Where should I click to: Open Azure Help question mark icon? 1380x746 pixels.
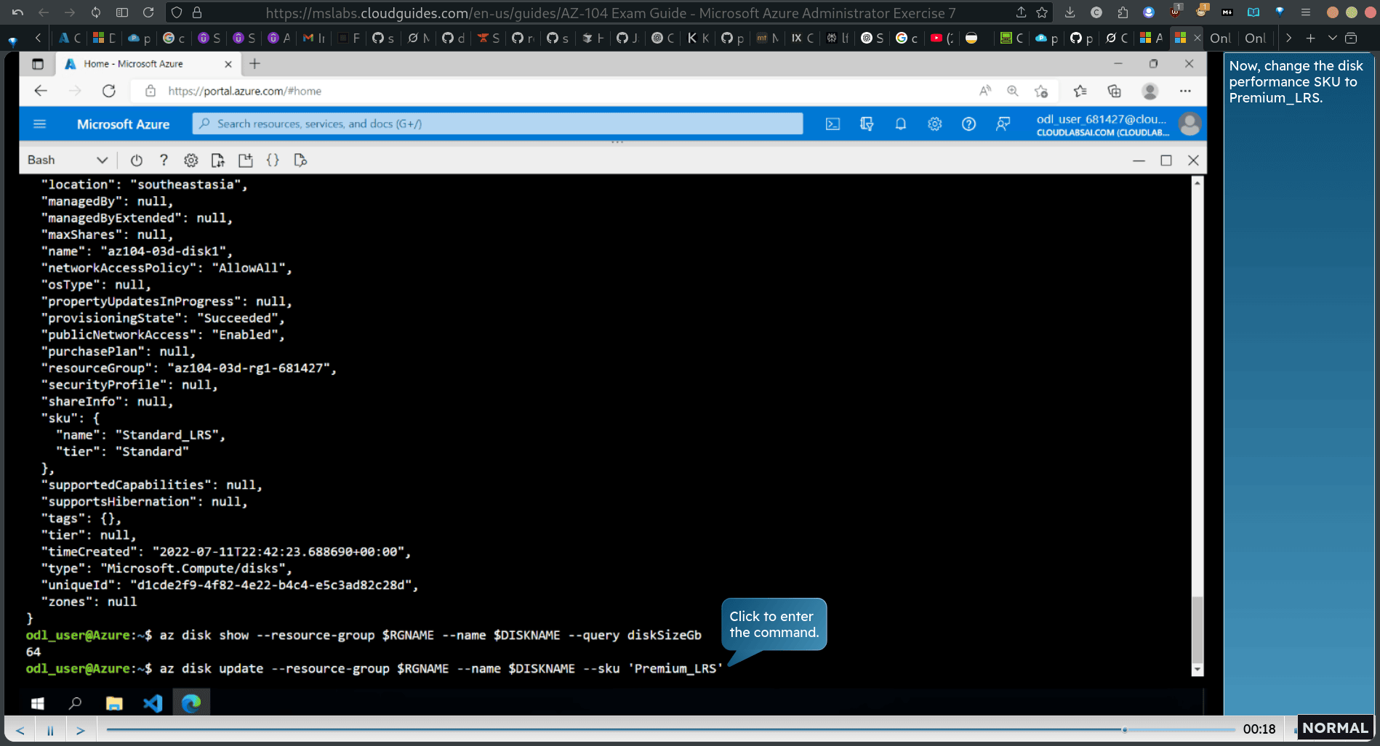tap(968, 124)
